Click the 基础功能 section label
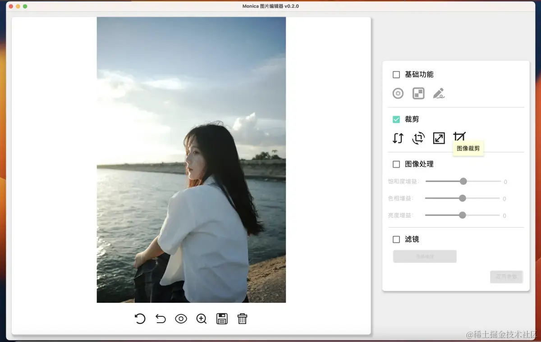Viewport: 541px width, 342px height. click(x=419, y=74)
